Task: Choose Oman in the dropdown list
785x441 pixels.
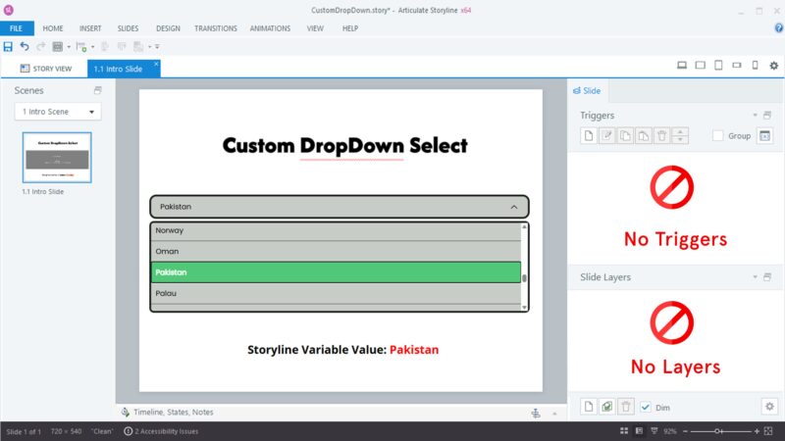Action: (336, 252)
